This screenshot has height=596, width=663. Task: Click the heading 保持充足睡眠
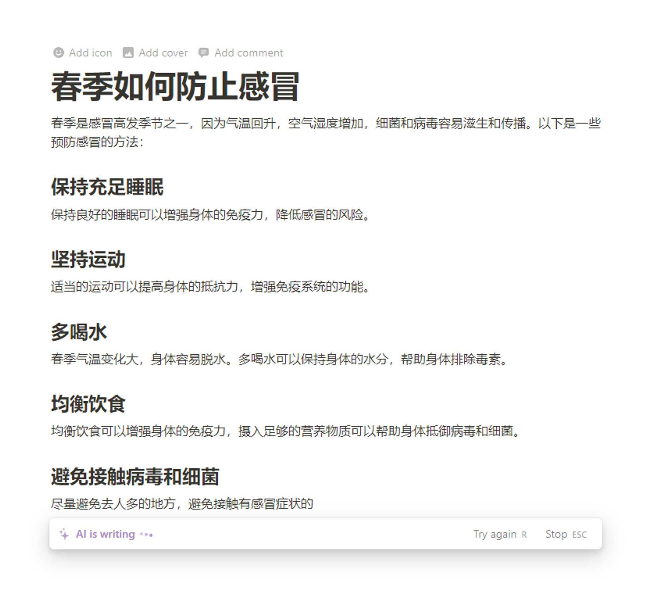pyautogui.click(x=107, y=187)
